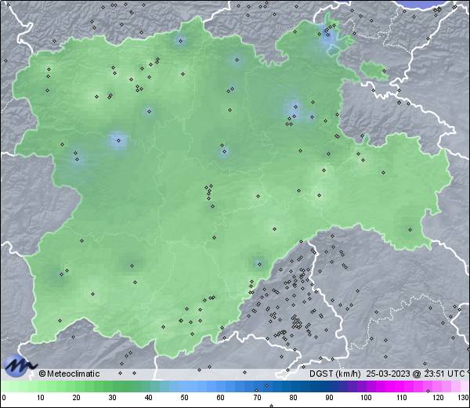Click the 130 end of the scale

[464, 399]
